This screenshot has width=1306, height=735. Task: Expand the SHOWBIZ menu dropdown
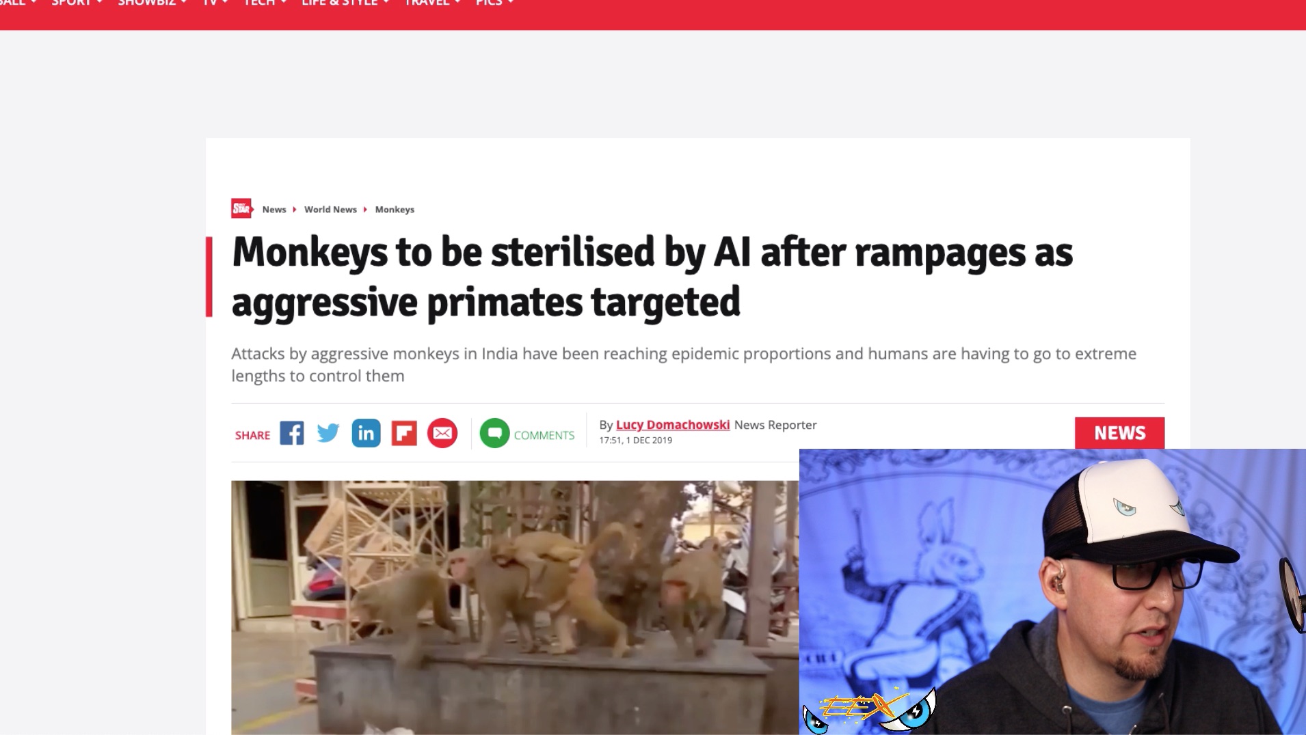click(152, 3)
